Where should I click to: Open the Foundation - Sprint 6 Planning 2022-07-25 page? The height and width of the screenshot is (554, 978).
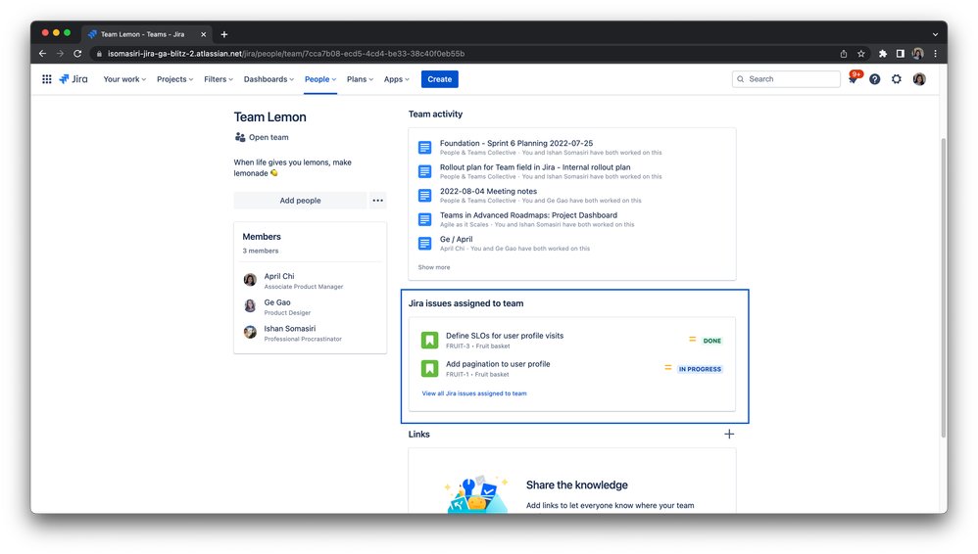(516, 143)
